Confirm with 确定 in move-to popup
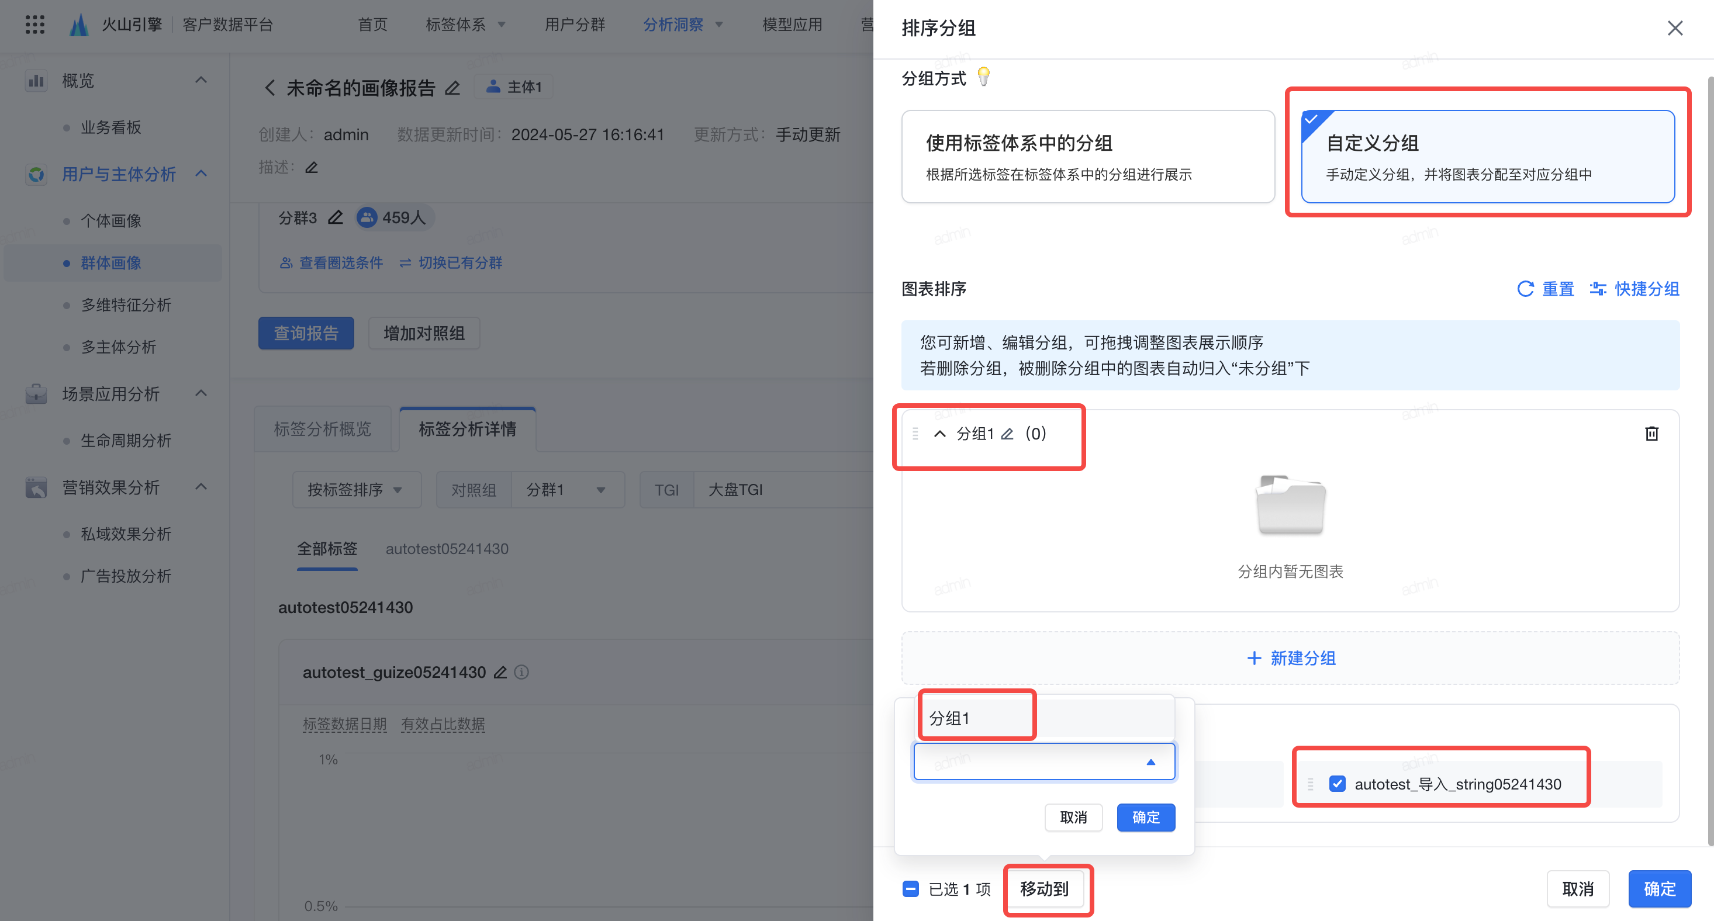This screenshot has width=1714, height=921. pos(1146,817)
